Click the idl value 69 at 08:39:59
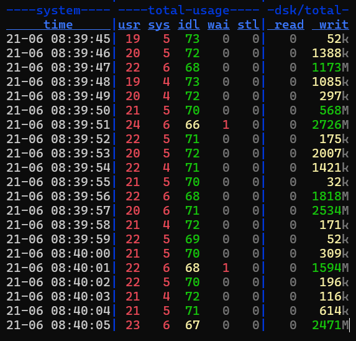 click(x=193, y=239)
